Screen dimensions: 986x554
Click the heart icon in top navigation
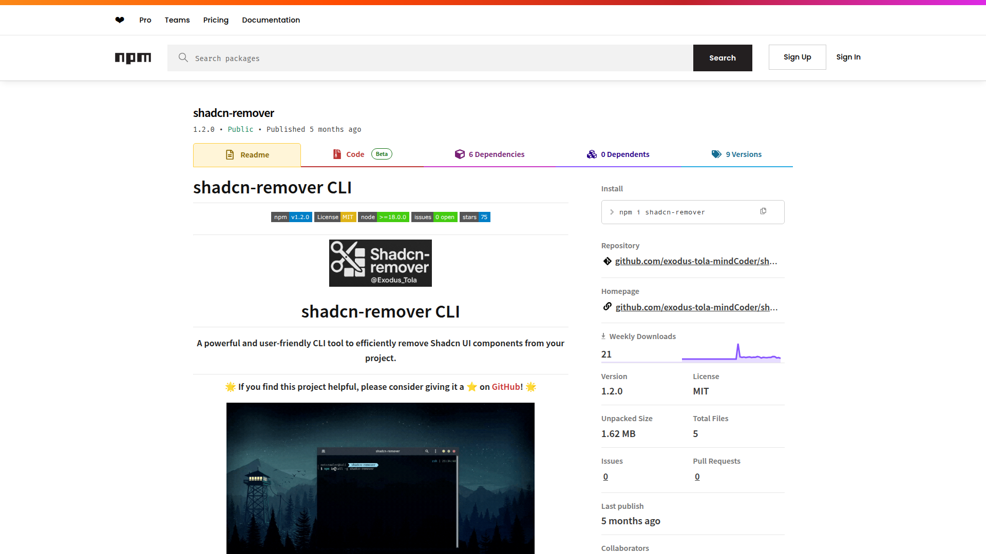tap(120, 20)
